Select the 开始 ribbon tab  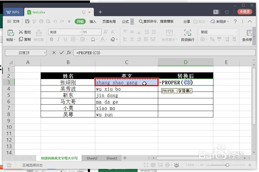pos(80,21)
